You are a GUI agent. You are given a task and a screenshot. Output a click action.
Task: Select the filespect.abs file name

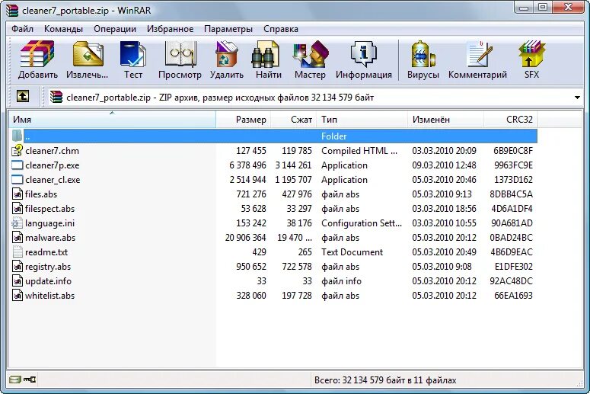[49, 209]
